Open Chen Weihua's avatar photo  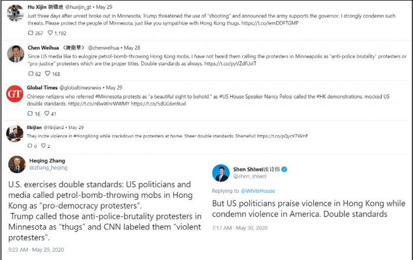click(x=15, y=54)
